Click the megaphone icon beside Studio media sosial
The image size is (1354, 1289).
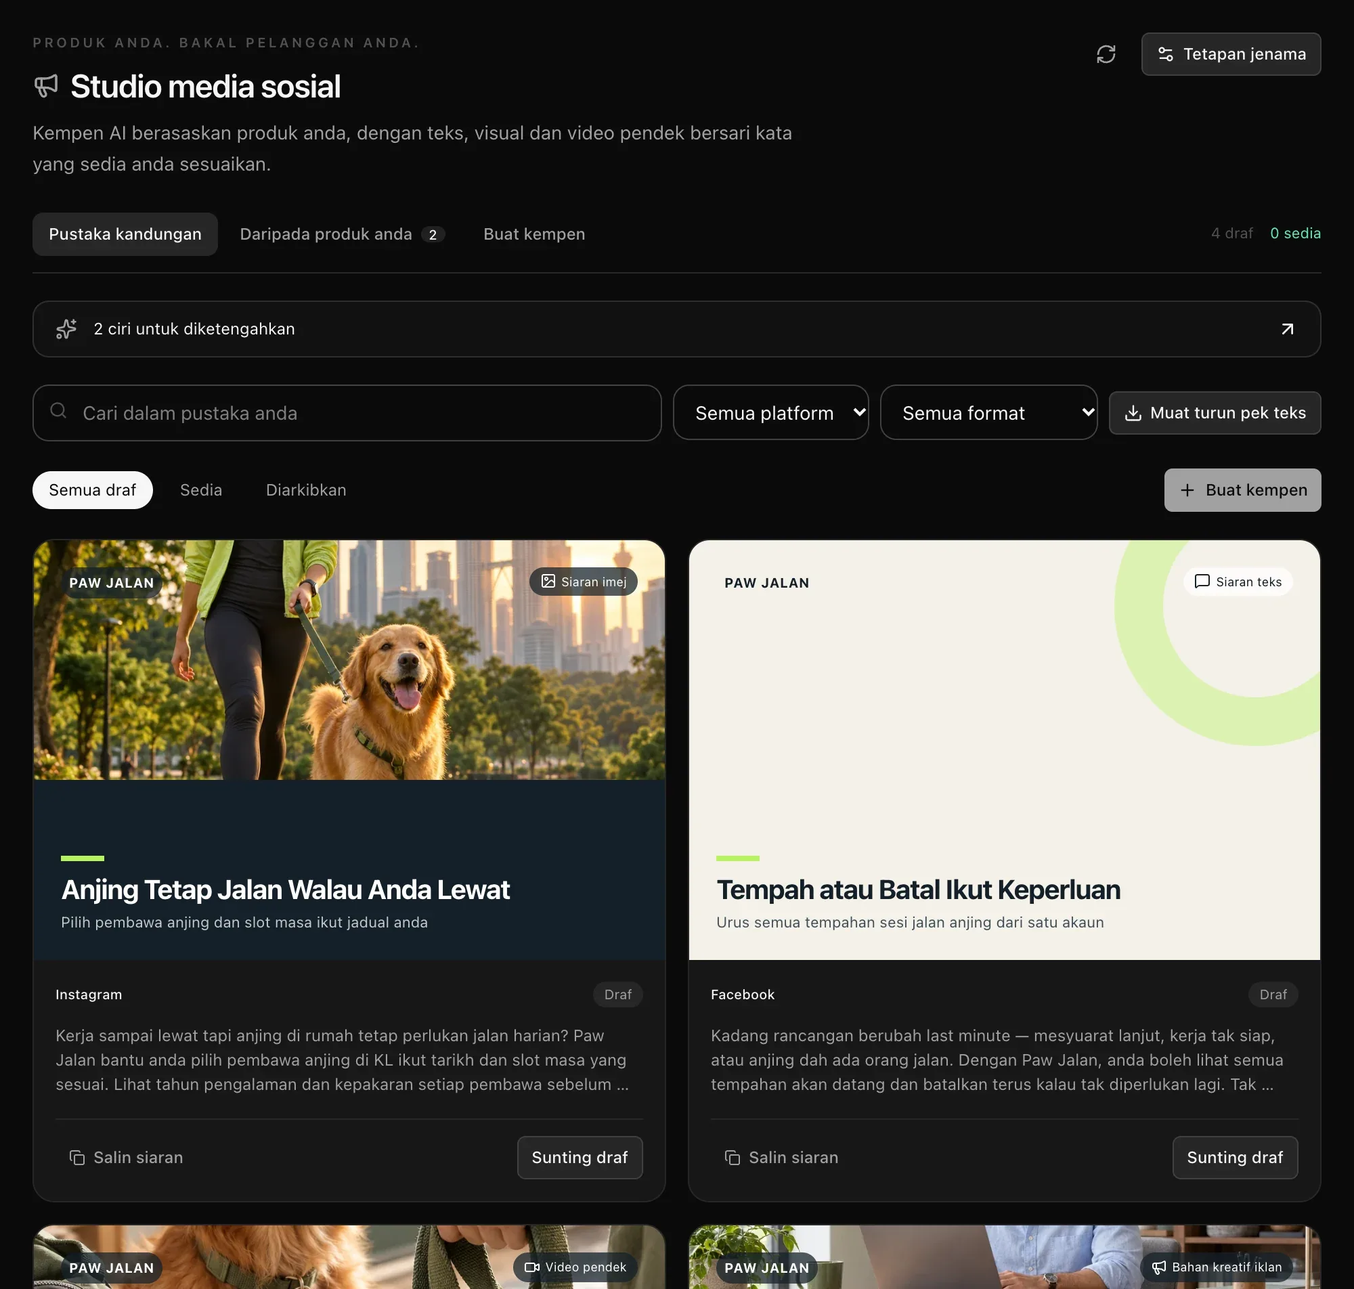click(46, 87)
